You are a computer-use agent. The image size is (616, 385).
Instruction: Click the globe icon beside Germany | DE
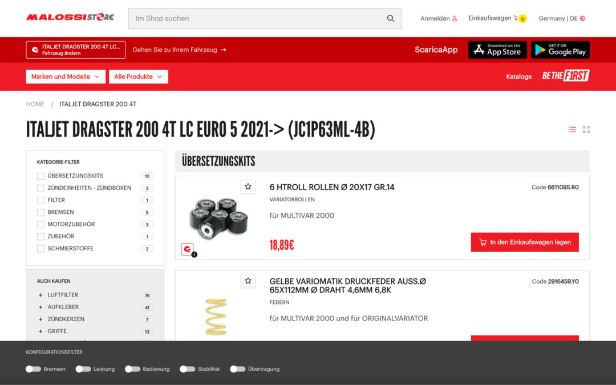(582, 18)
